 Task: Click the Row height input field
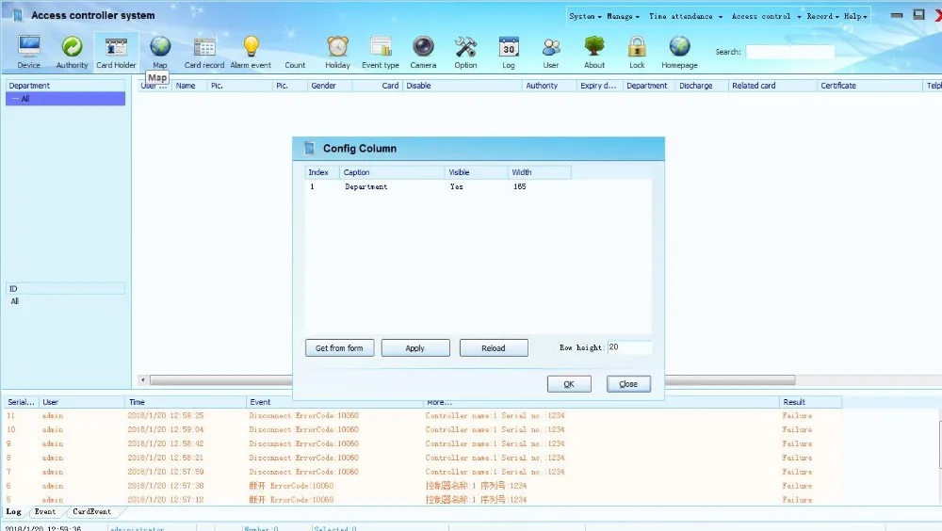tap(629, 347)
